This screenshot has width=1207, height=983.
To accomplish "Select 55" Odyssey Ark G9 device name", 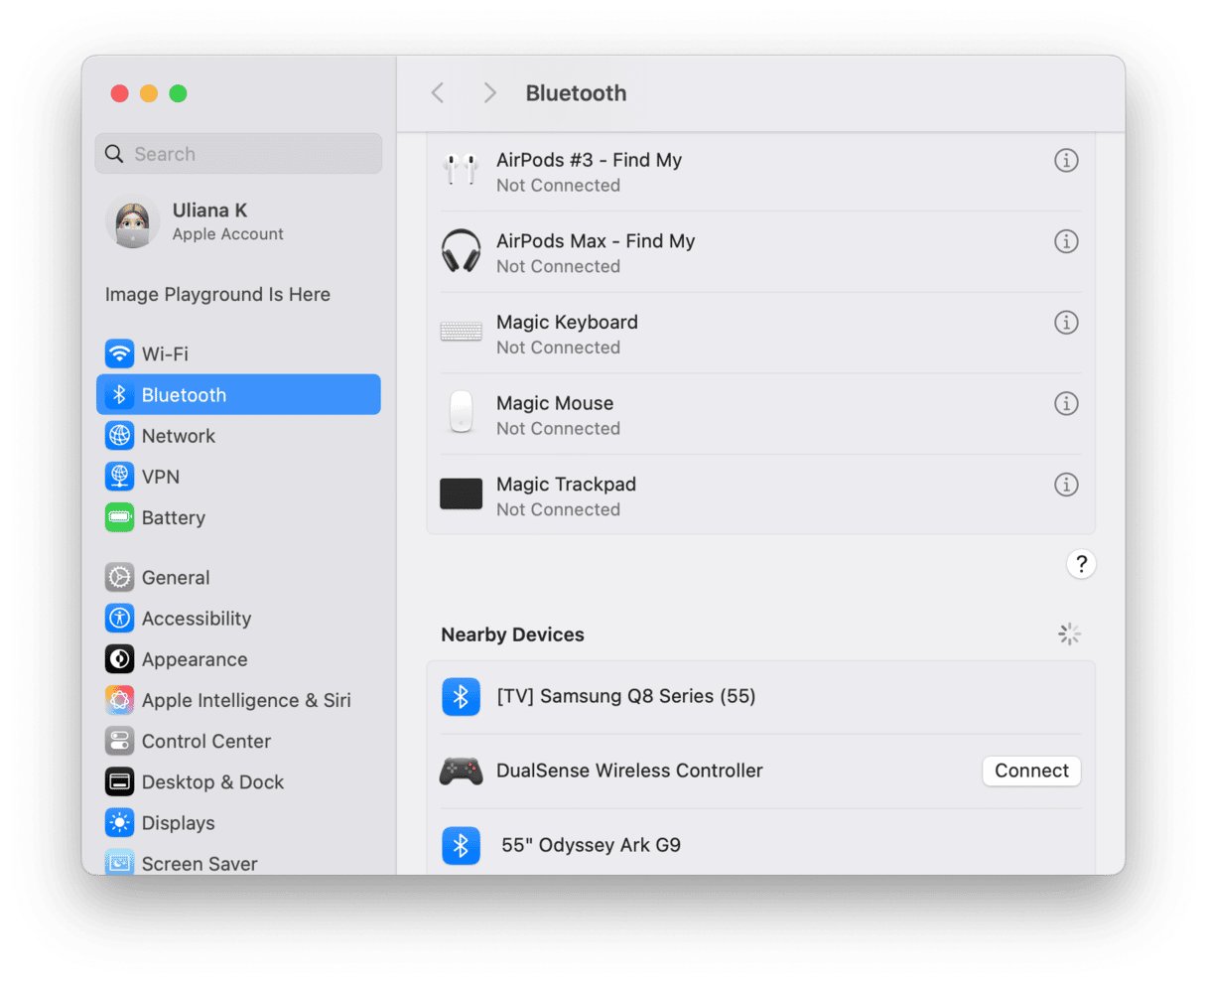I will 591,845.
